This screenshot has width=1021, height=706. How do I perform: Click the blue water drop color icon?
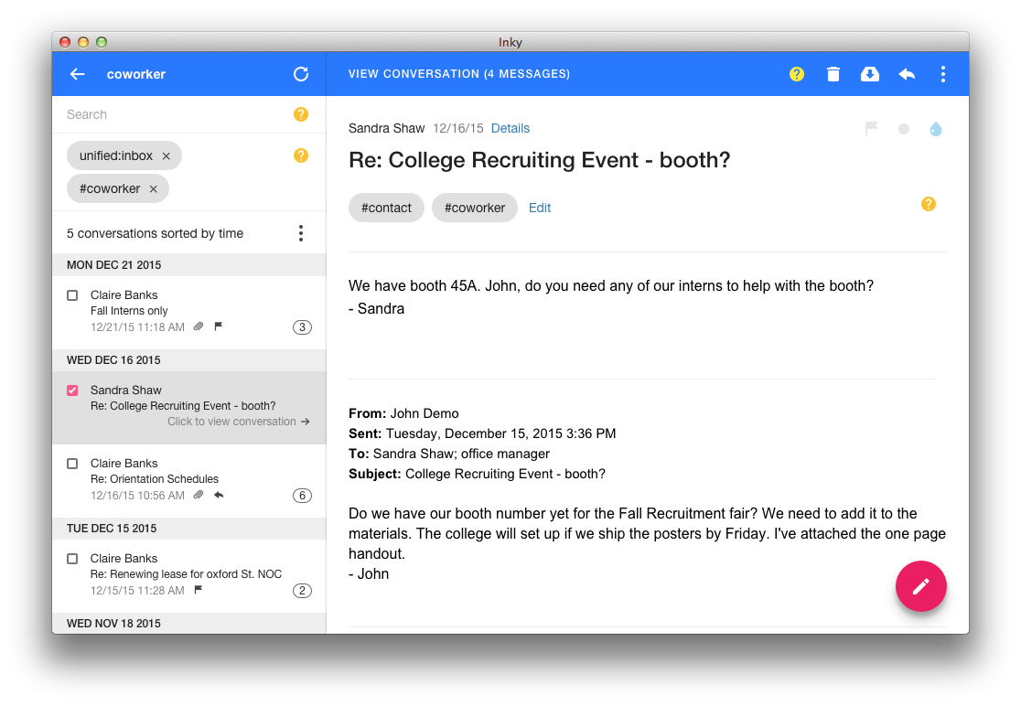[x=935, y=129]
